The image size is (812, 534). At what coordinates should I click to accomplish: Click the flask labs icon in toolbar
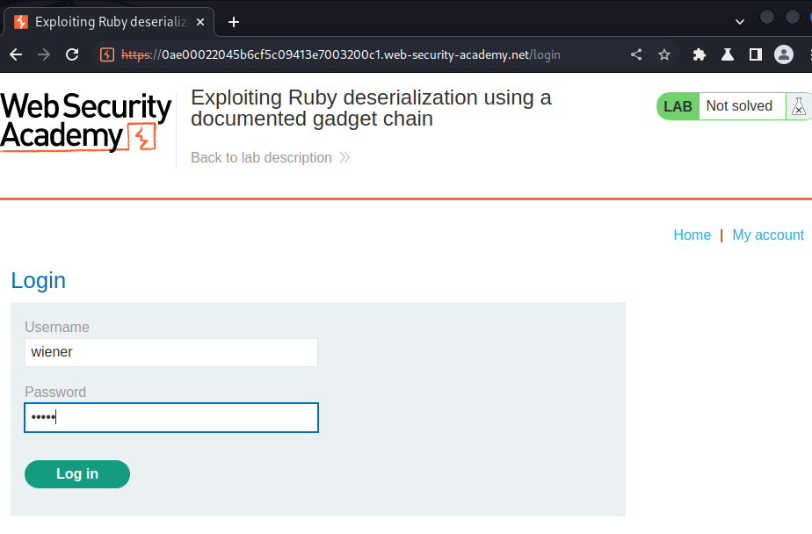coord(728,54)
